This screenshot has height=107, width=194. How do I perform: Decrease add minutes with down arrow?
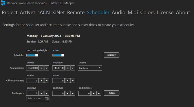(x=99, y=93)
